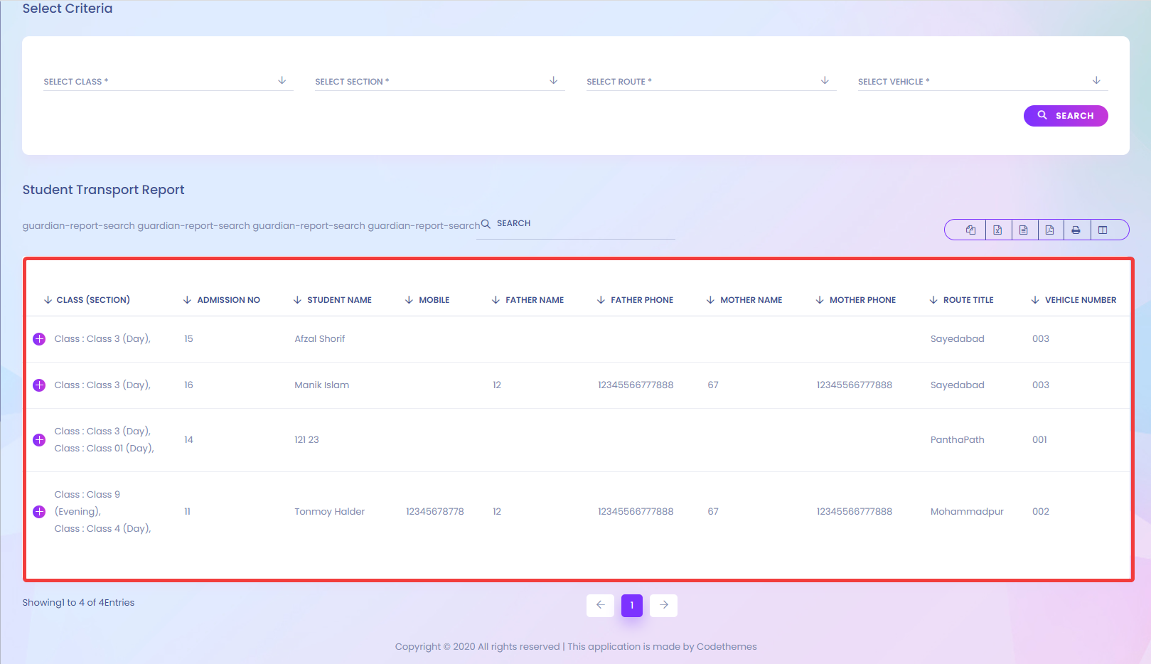Click admission number 11
Image resolution: width=1151 pixels, height=664 pixels.
pos(187,512)
